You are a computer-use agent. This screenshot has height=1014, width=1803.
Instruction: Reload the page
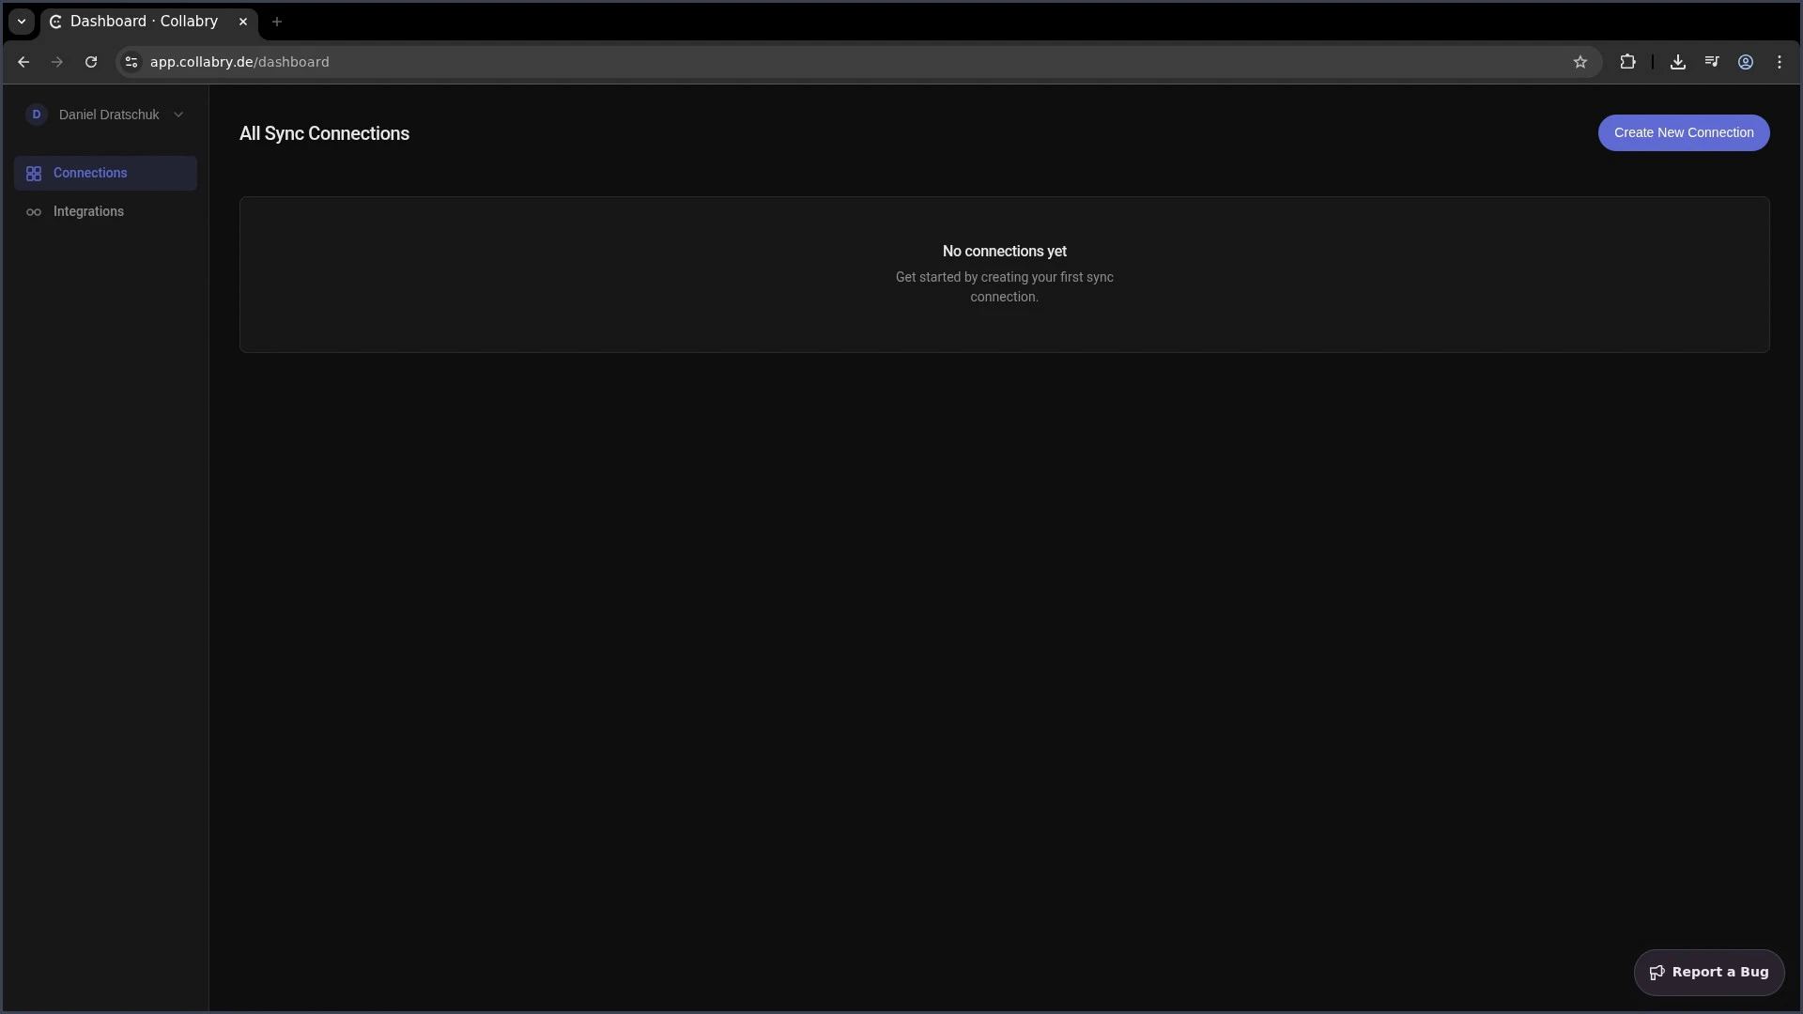[x=91, y=62]
